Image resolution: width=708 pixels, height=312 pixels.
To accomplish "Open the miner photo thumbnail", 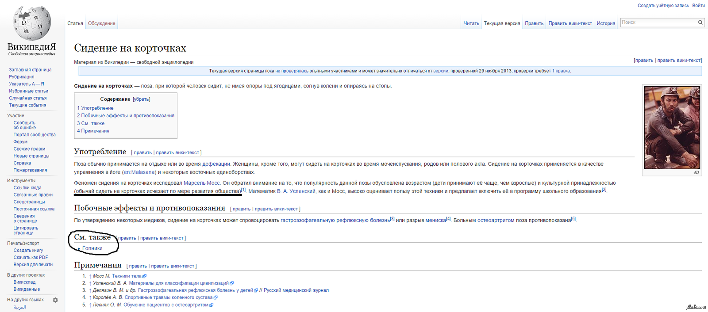I will point(671,127).
